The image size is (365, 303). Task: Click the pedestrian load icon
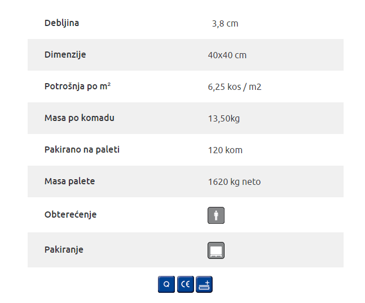click(x=216, y=215)
